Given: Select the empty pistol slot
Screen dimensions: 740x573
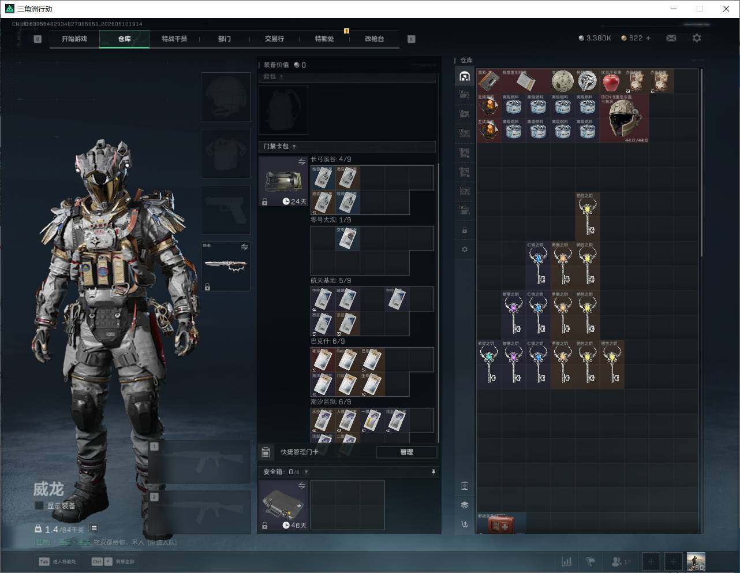Looking at the screenshot, I should (226, 210).
